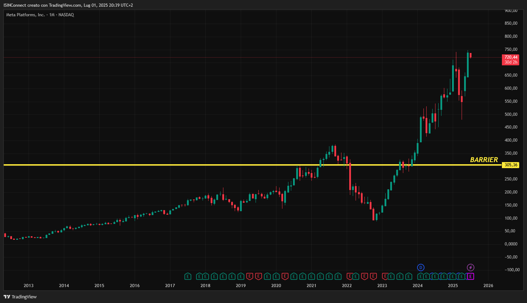This screenshot has width=527, height=303.
Task: Open the purple upcoming earnings E marker
Action: [x=470, y=276]
